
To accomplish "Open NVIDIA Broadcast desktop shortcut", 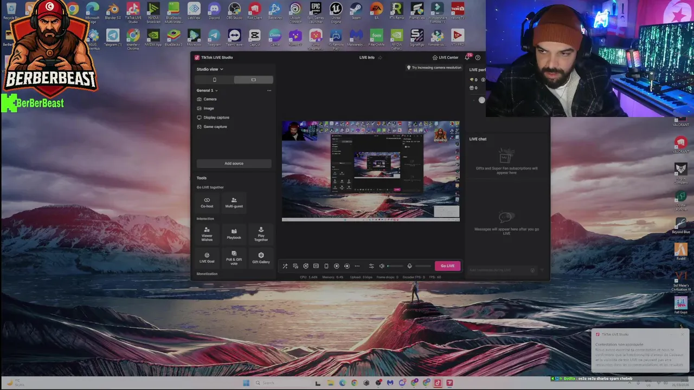I will pos(153,12).
